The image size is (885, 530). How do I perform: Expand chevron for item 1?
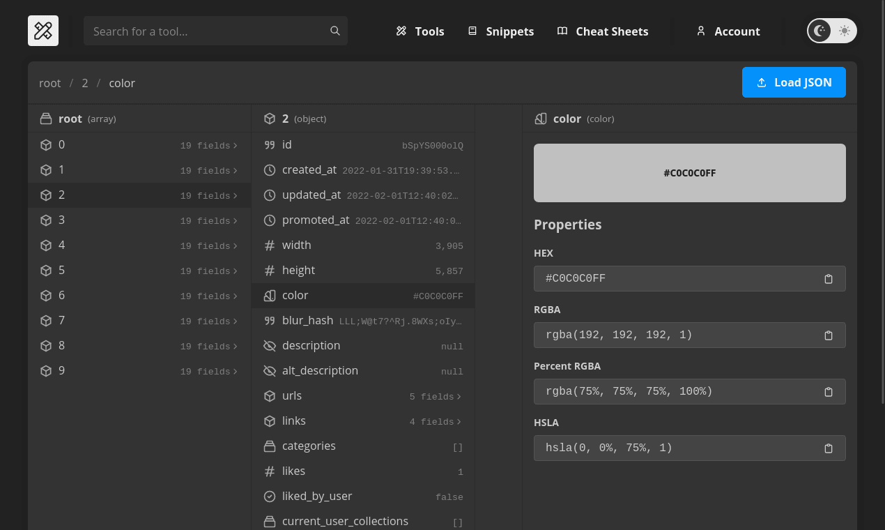point(236,171)
